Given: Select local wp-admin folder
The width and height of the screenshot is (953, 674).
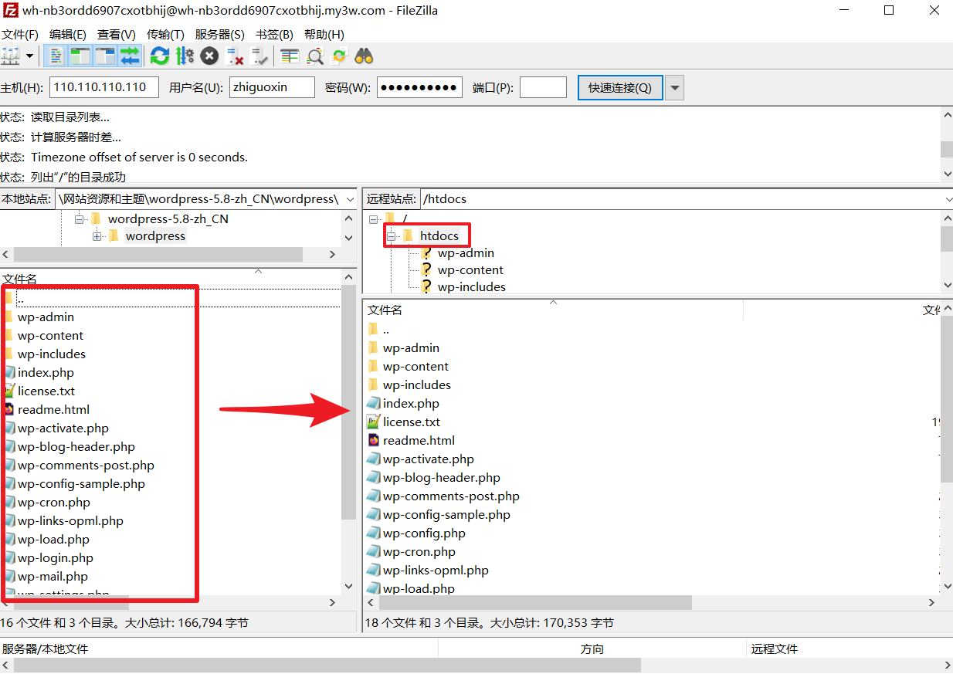Looking at the screenshot, I should 46,317.
